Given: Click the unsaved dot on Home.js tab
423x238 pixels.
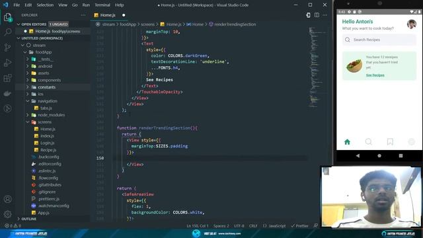Looking at the screenshot, I should click(124, 15).
